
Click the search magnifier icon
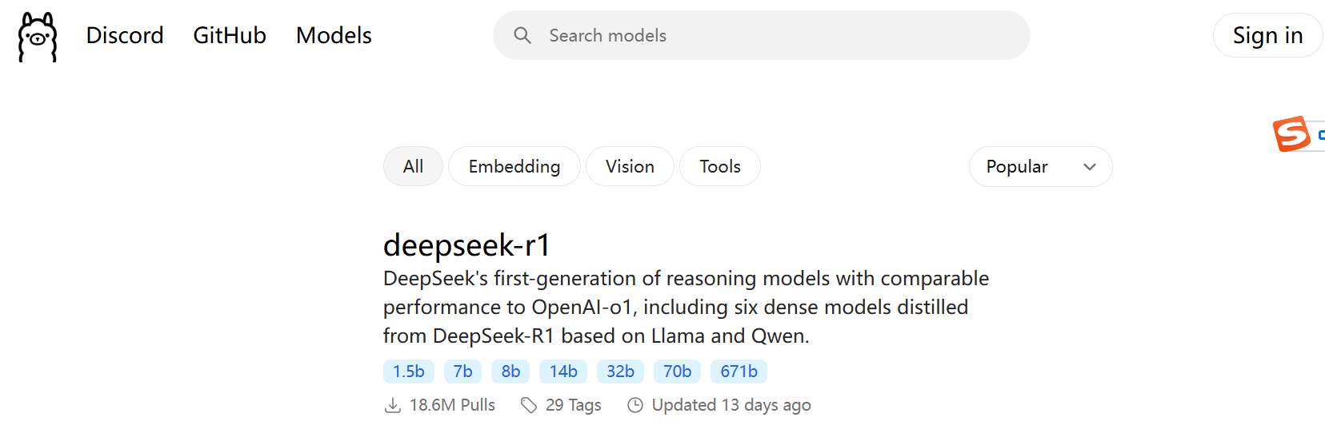point(522,35)
